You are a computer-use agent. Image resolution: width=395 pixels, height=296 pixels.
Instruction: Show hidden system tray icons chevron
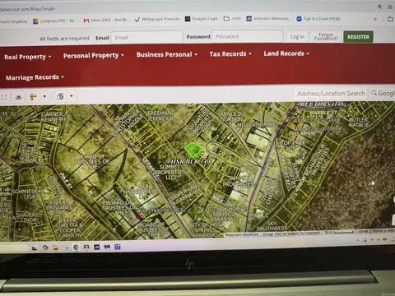click(357, 240)
